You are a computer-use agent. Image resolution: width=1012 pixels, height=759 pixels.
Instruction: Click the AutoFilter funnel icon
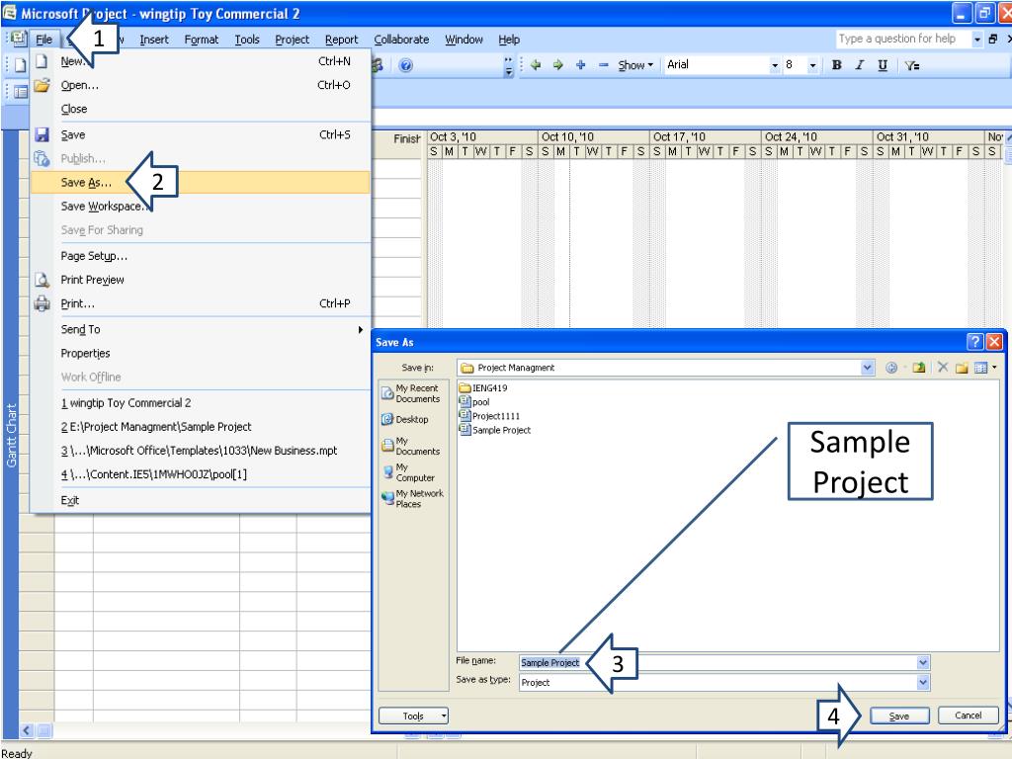tap(911, 65)
